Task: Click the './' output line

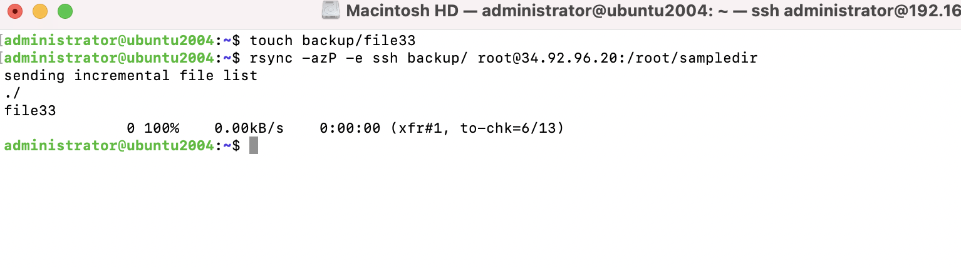Action: coord(13,93)
